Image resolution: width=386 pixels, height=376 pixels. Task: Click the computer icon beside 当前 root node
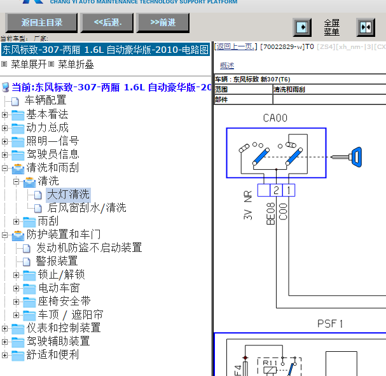(6, 87)
